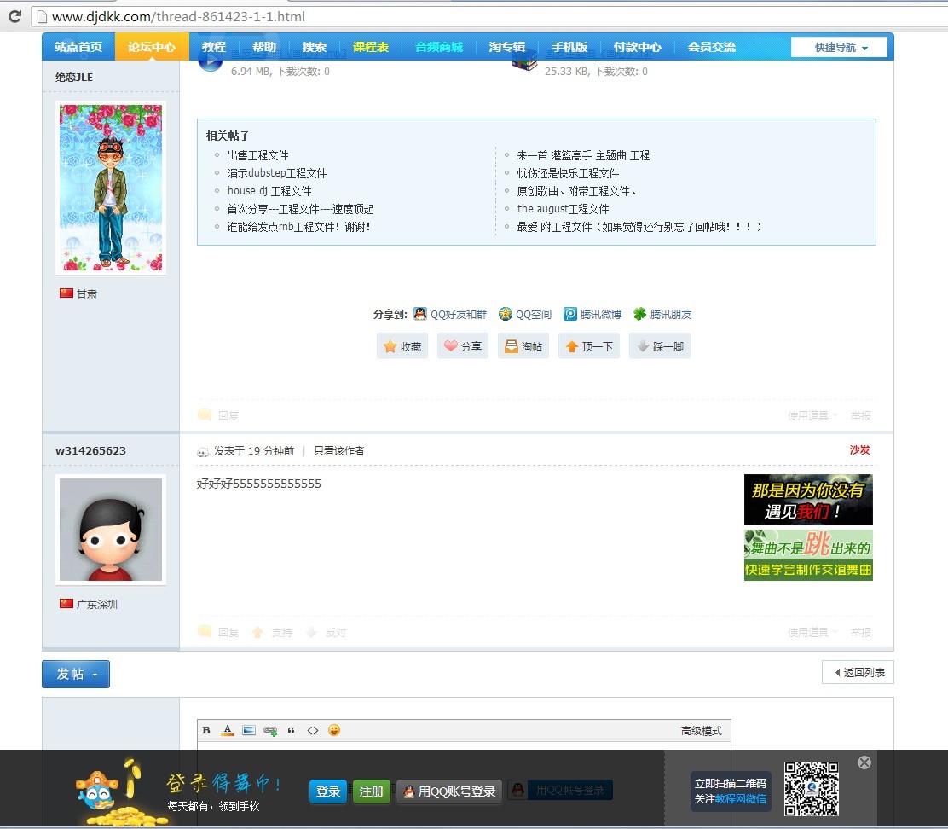Expand the 快捷导航 dropdown
The image size is (948, 829).
pyautogui.click(x=839, y=47)
